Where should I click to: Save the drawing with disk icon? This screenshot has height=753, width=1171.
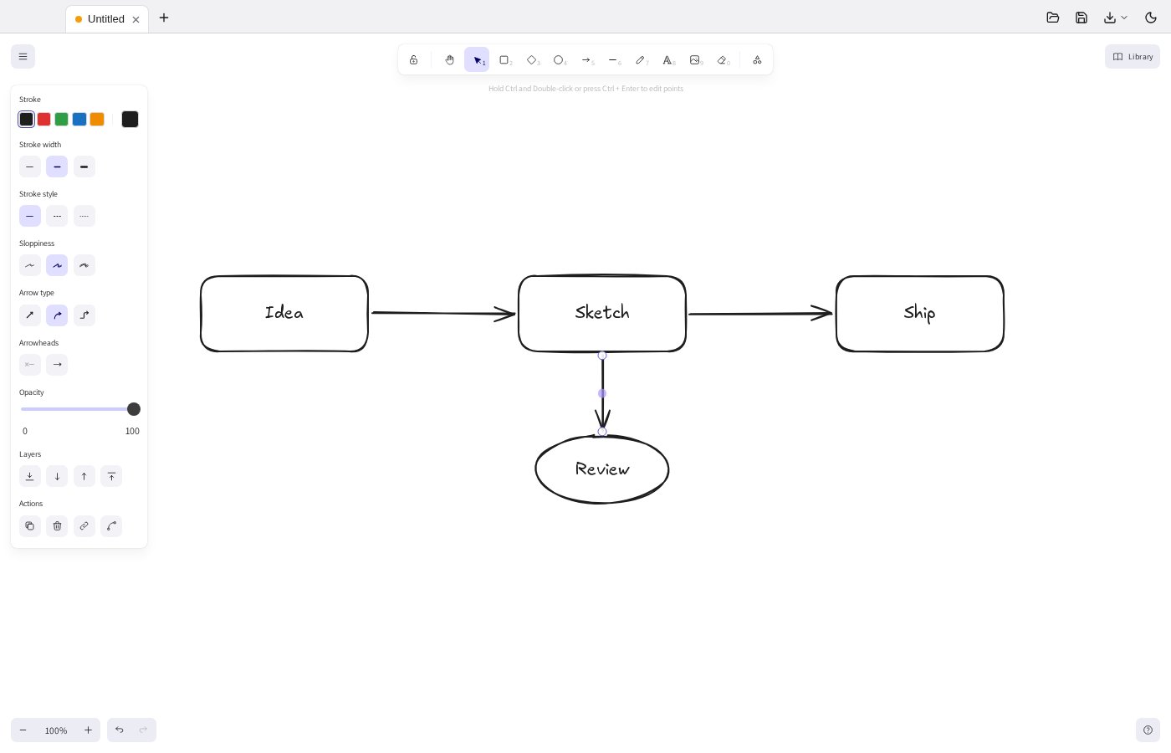click(x=1082, y=18)
